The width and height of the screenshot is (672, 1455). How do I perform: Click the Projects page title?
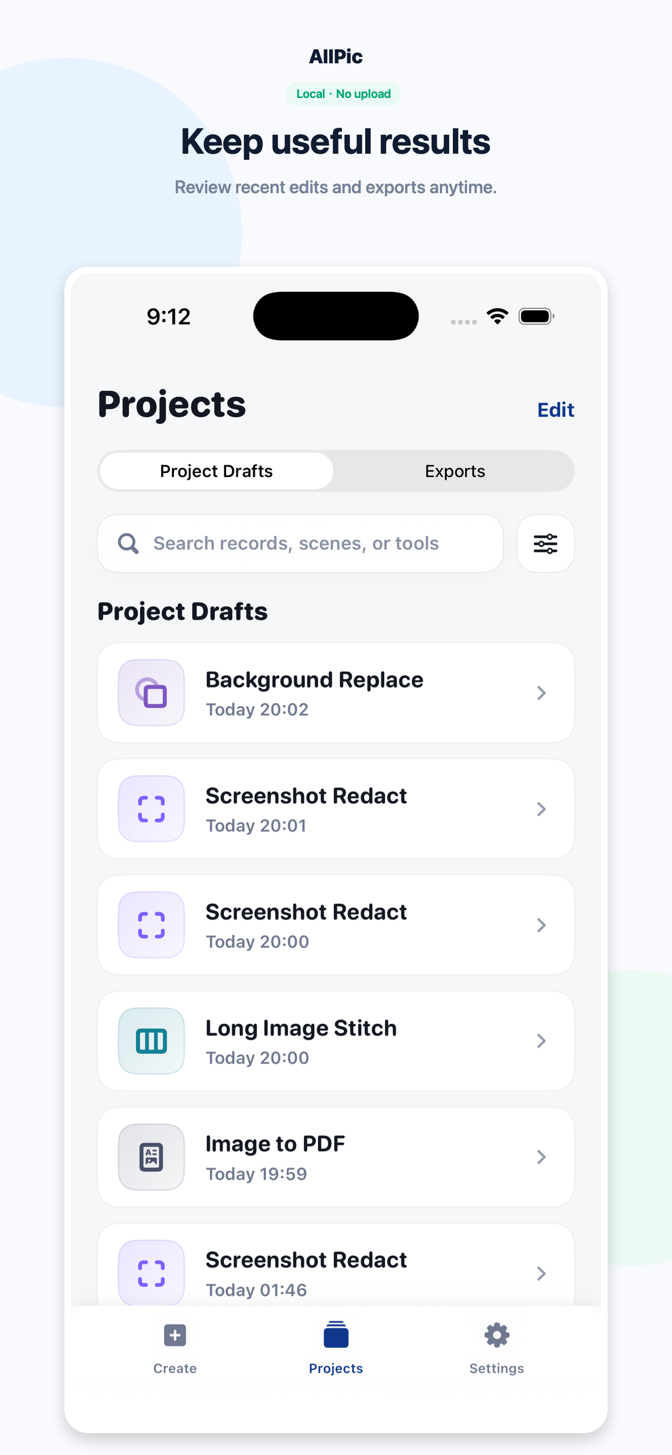(172, 404)
